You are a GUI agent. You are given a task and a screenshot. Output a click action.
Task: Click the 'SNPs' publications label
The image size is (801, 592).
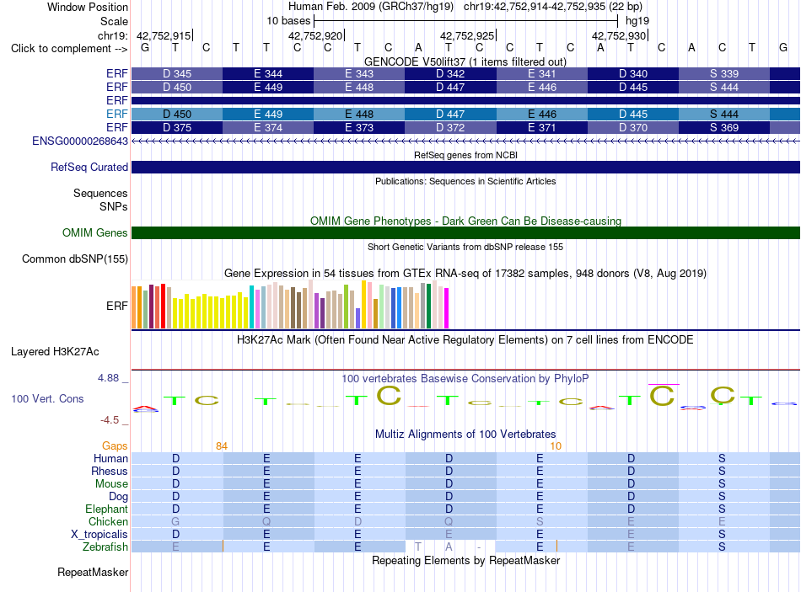pyautogui.click(x=114, y=206)
